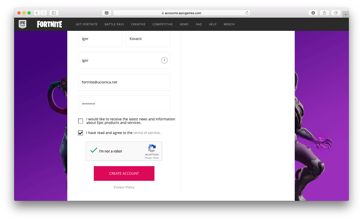Click the Fortnite logo
The image size is (363, 221).
point(50,24)
